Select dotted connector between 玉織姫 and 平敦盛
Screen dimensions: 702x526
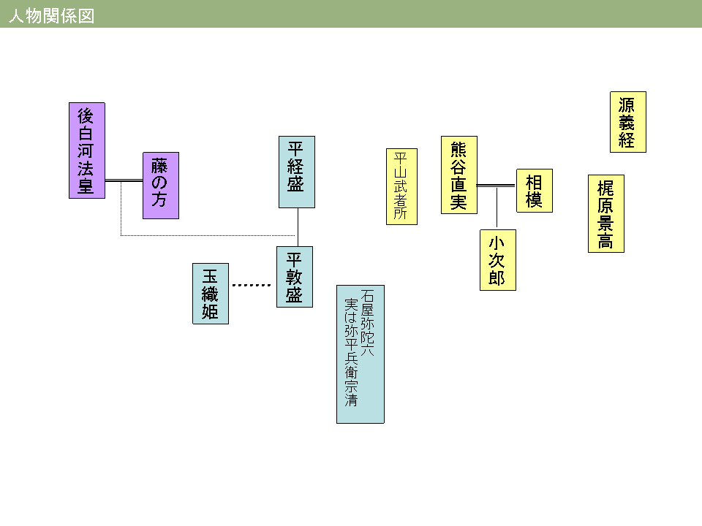pos(252,285)
